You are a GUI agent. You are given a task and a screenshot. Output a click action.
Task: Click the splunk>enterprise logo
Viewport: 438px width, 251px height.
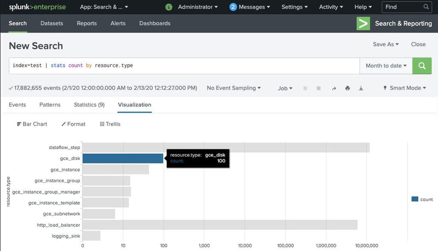38,7
